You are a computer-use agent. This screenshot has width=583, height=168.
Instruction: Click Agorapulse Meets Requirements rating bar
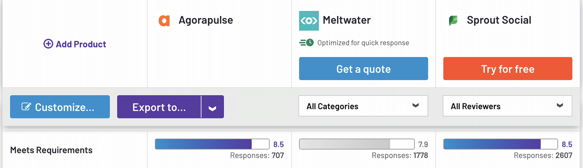(212, 144)
